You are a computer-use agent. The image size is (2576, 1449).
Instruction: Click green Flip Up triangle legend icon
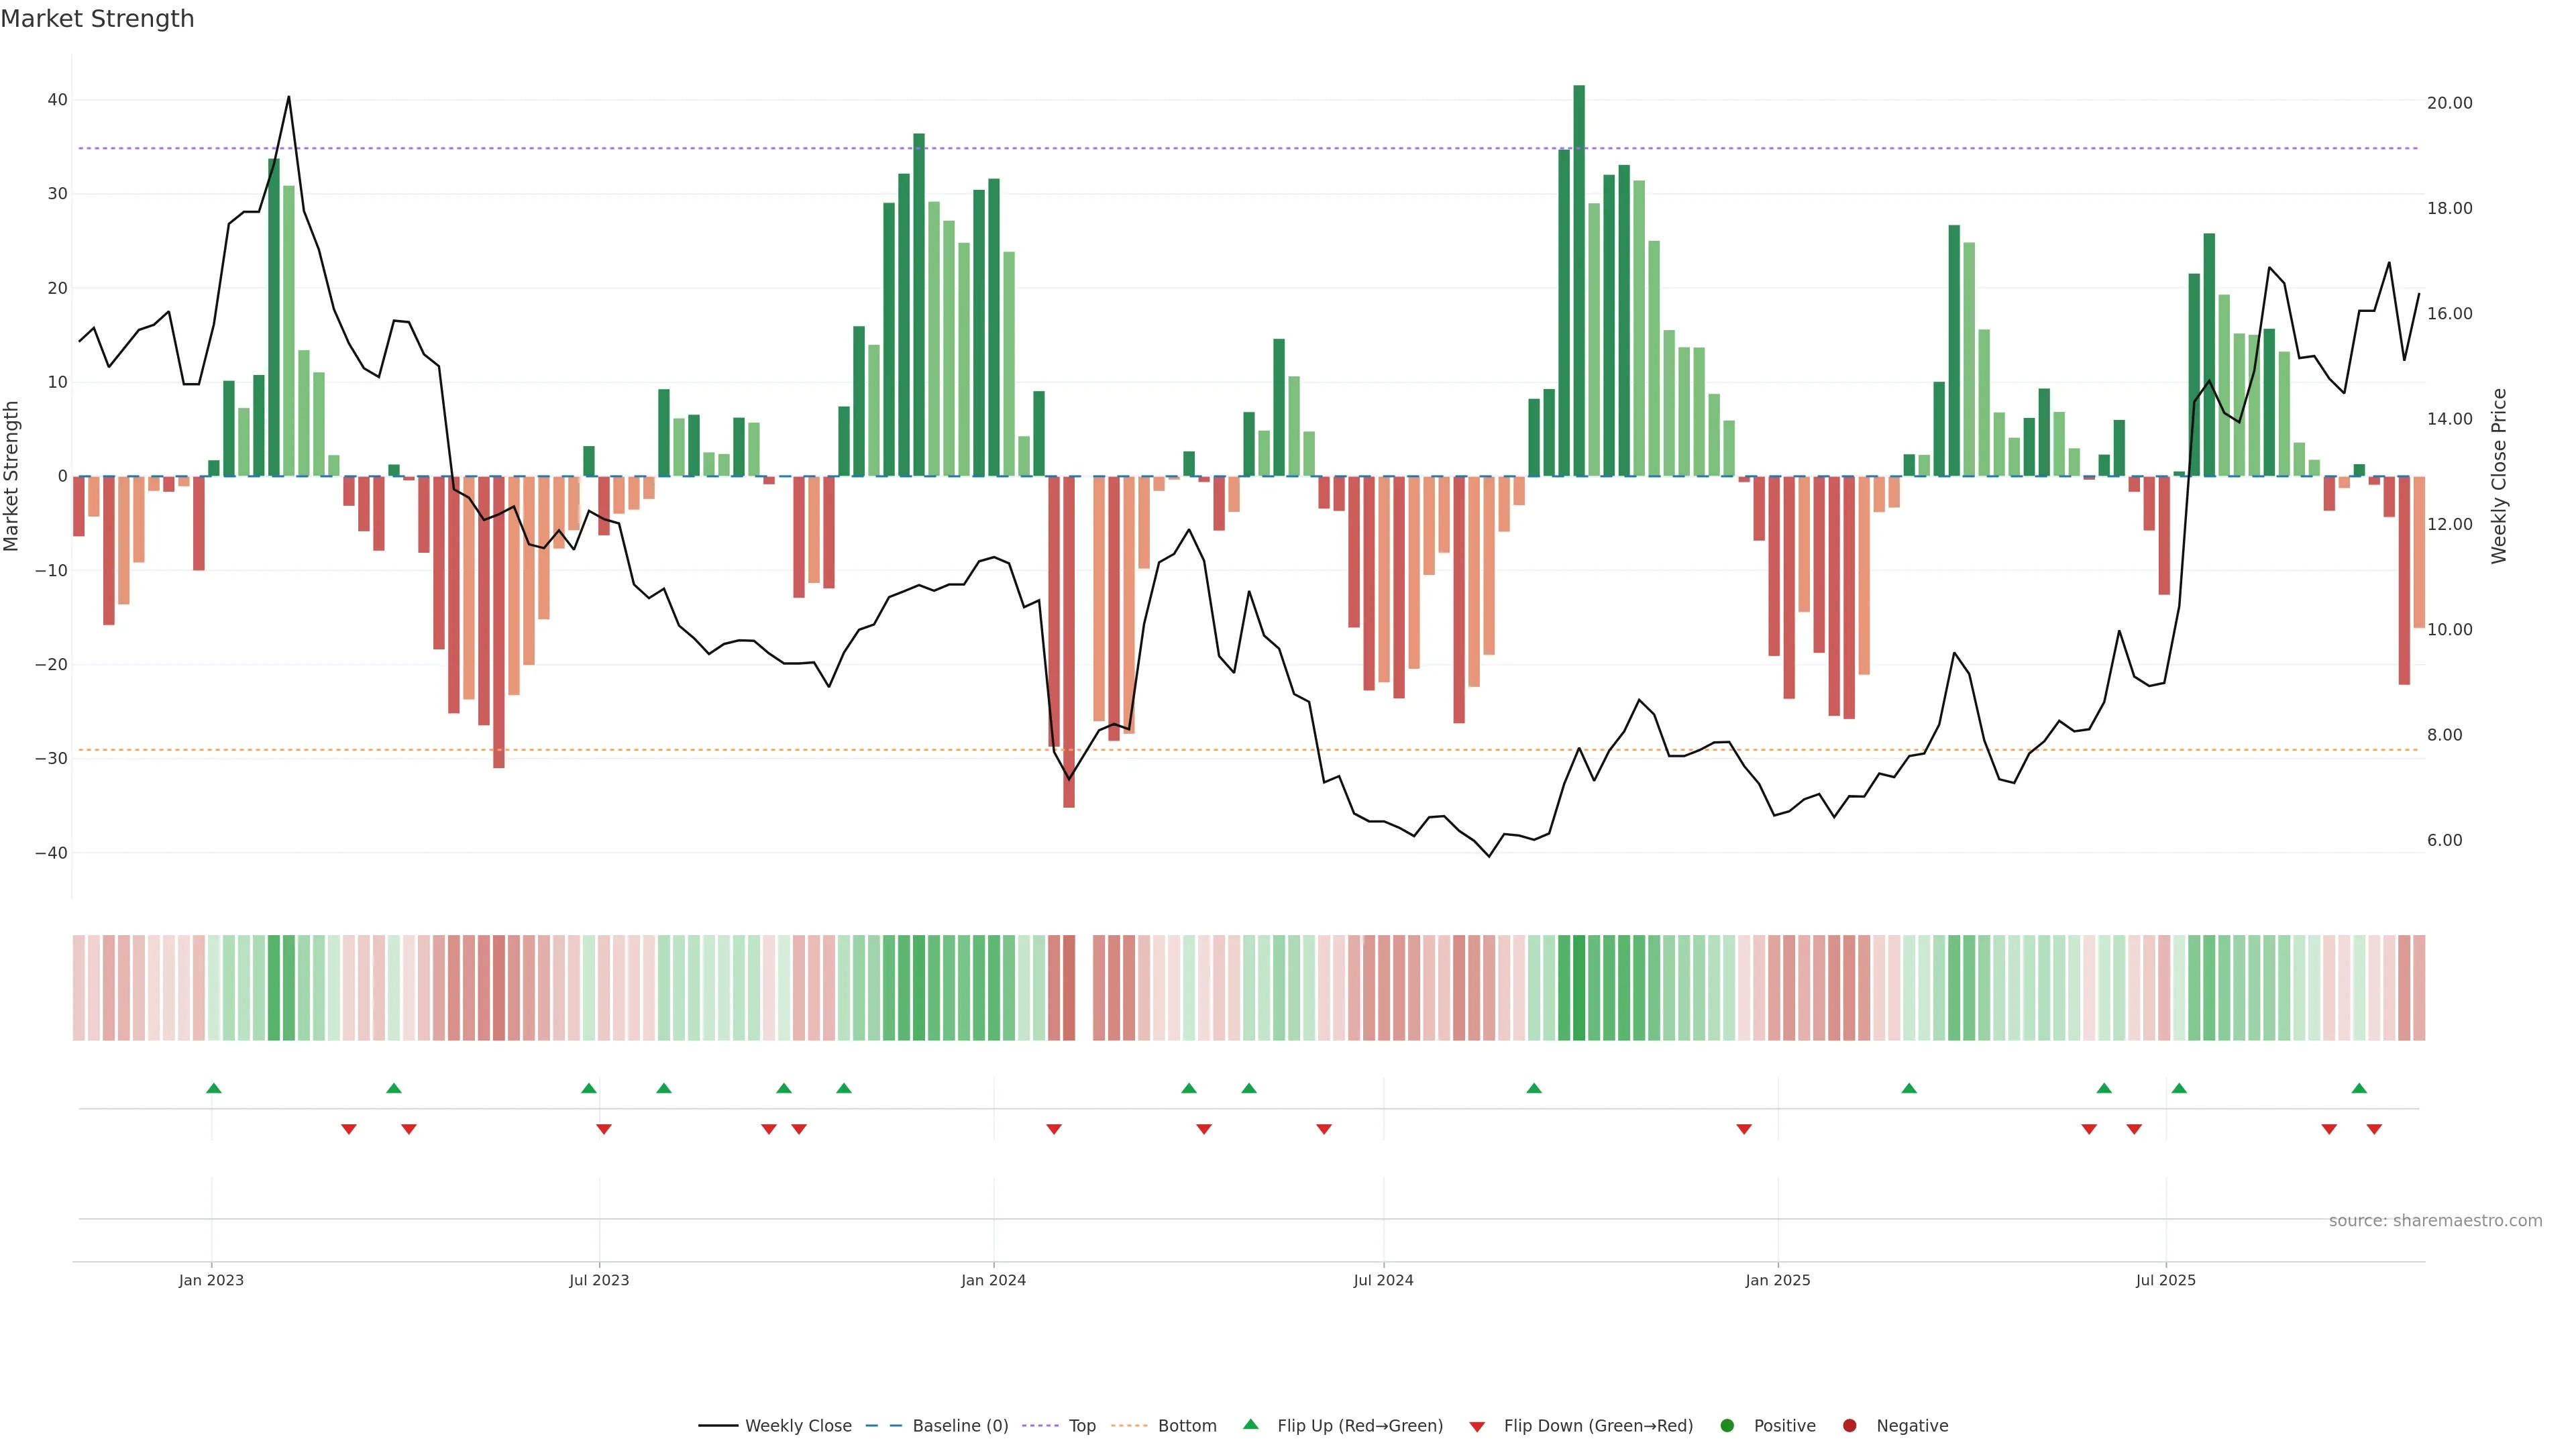coord(1250,1424)
